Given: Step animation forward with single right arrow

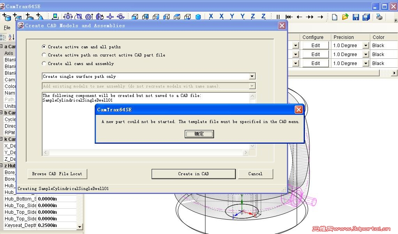Looking at the screenshot, I should tap(320, 17).
